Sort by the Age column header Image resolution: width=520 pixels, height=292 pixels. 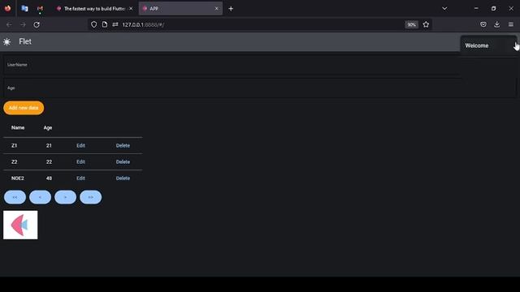(x=48, y=128)
